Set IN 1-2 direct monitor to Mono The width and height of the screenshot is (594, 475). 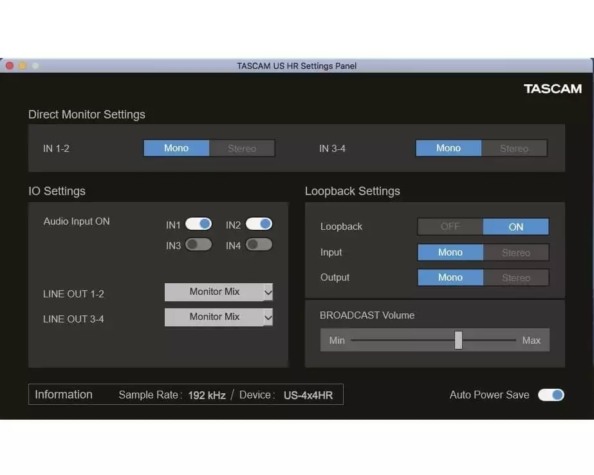point(176,148)
